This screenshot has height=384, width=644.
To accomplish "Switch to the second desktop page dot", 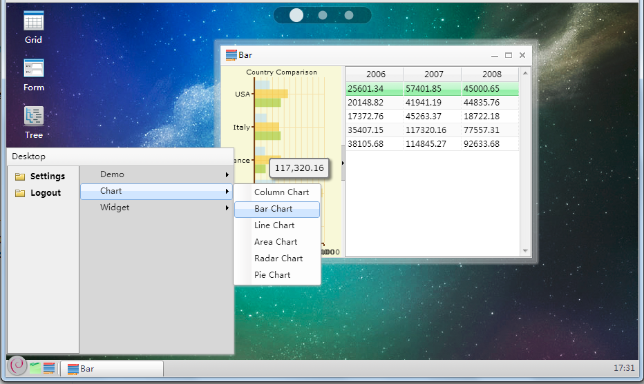I will 323,15.
